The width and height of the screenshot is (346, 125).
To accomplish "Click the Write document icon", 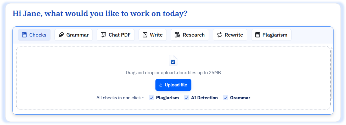I will (145, 35).
